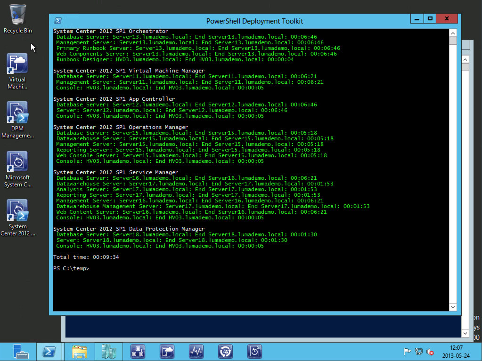Click 'System Center 2012 SP1 App Controller' heading
This screenshot has width=482, height=361.
point(114,99)
